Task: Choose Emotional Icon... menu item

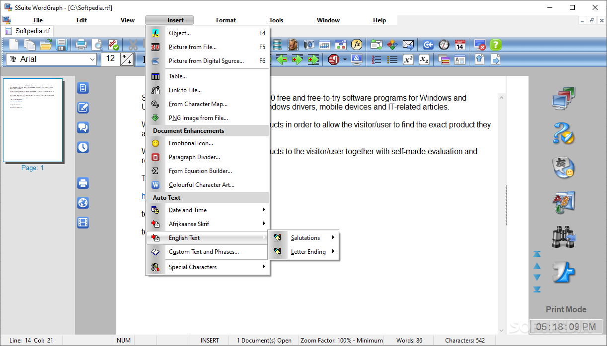Action: [x=208, y=143]
